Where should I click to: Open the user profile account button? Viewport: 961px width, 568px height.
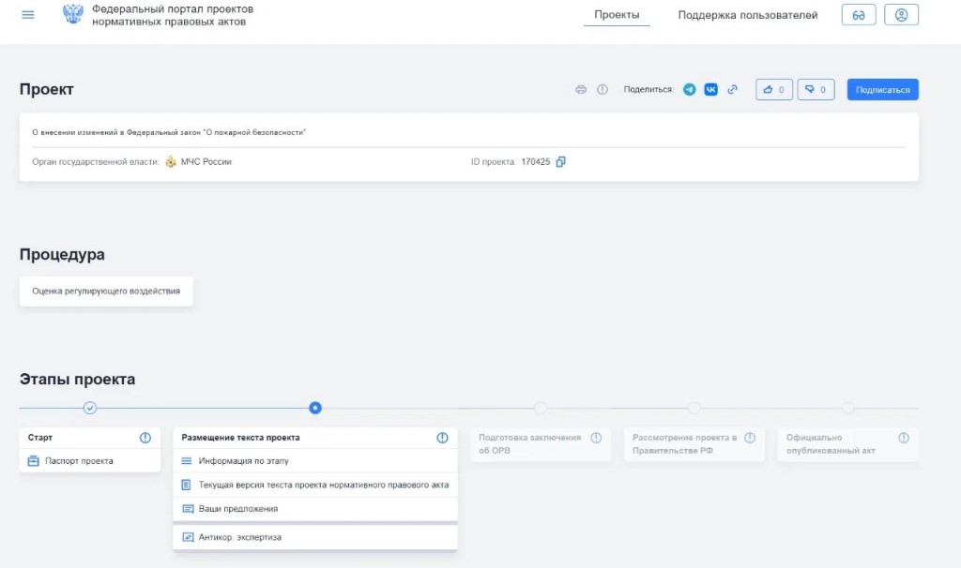[x=901, y=15]
